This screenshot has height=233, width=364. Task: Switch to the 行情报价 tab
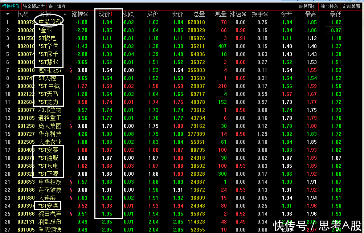coord(11,6)
